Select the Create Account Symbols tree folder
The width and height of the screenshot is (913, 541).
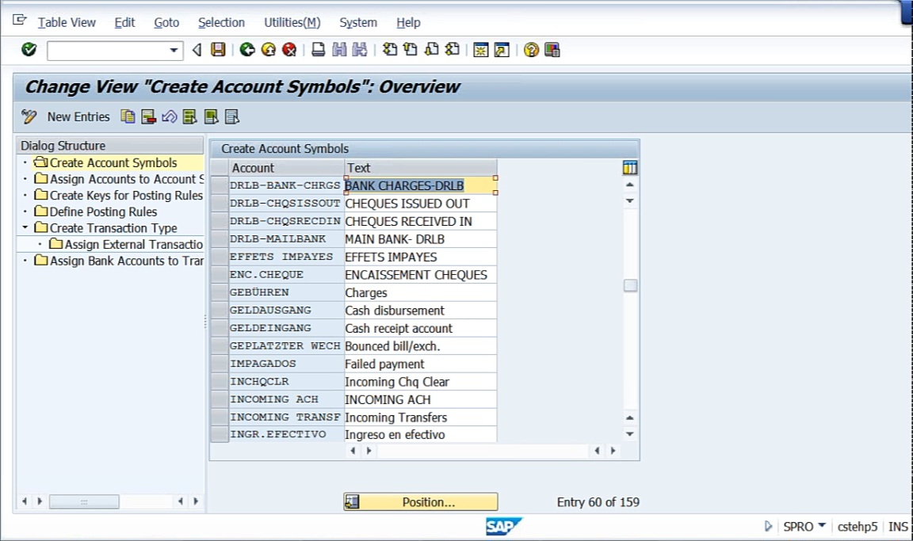tap(113, 163)
